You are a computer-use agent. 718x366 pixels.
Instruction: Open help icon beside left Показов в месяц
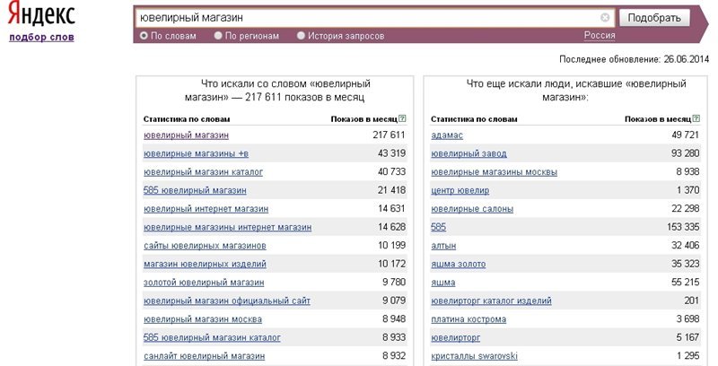(x=402, y=118)
